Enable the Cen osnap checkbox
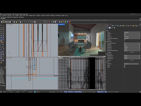Screen dimensions: 141x106 click(x=1, y=75)
